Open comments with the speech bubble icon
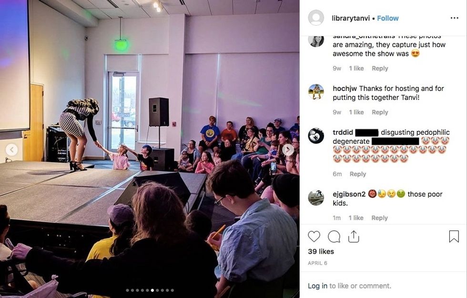The height and width of the screenshot is (298, 467). 334,237
